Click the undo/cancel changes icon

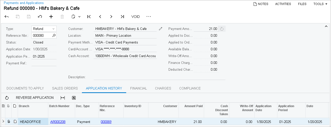[40, 17]
